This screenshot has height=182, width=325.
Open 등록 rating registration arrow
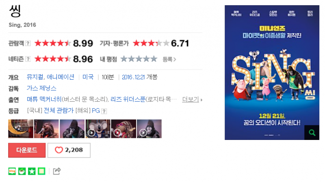(169, 59)
